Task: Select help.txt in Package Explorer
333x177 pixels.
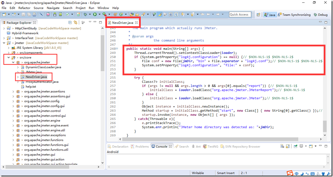Action: pos(28,87)
